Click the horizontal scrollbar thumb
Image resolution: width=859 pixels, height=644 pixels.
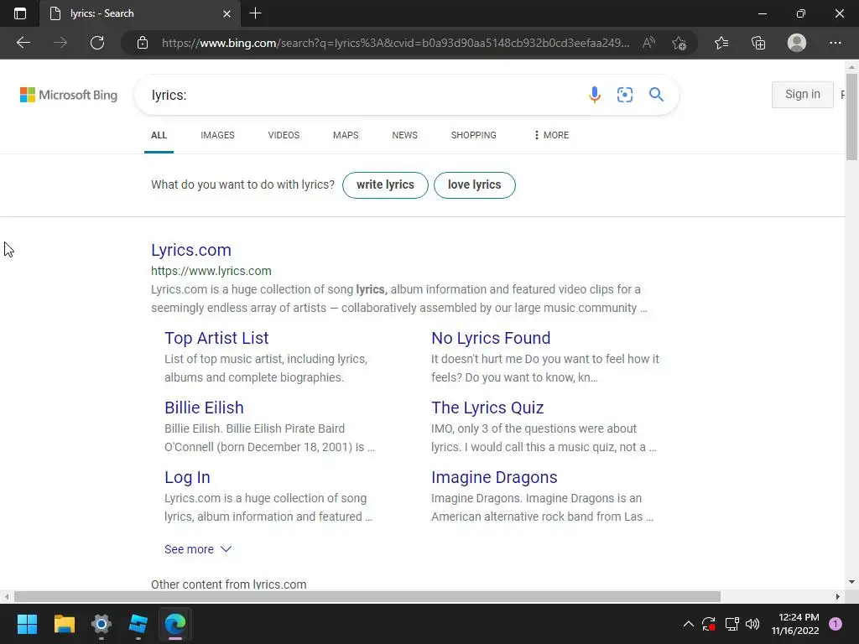pyautogui.click(x=367, y=596)
